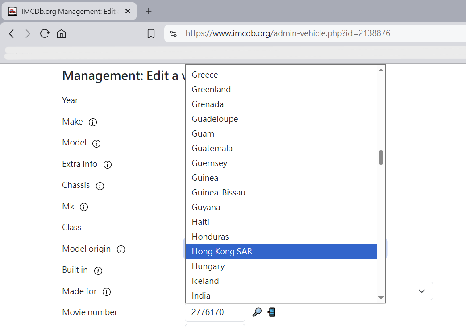Pick Haiti from the country list

coord(281,222)
